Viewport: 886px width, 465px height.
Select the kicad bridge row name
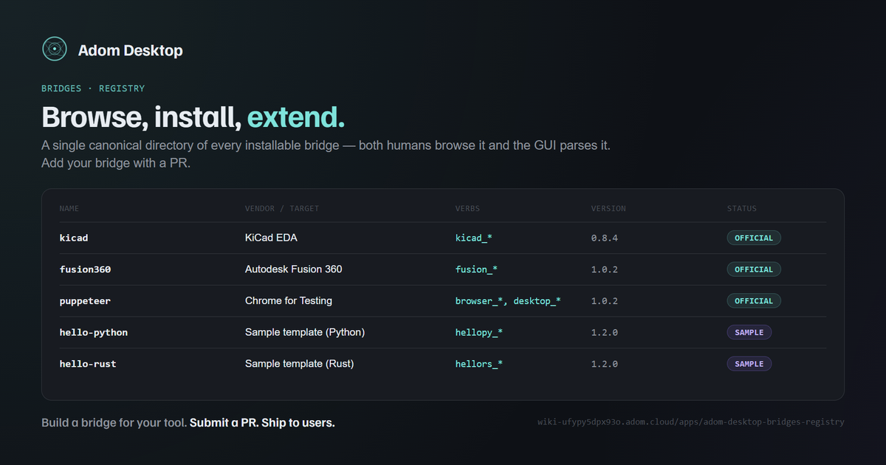(74, 238)
